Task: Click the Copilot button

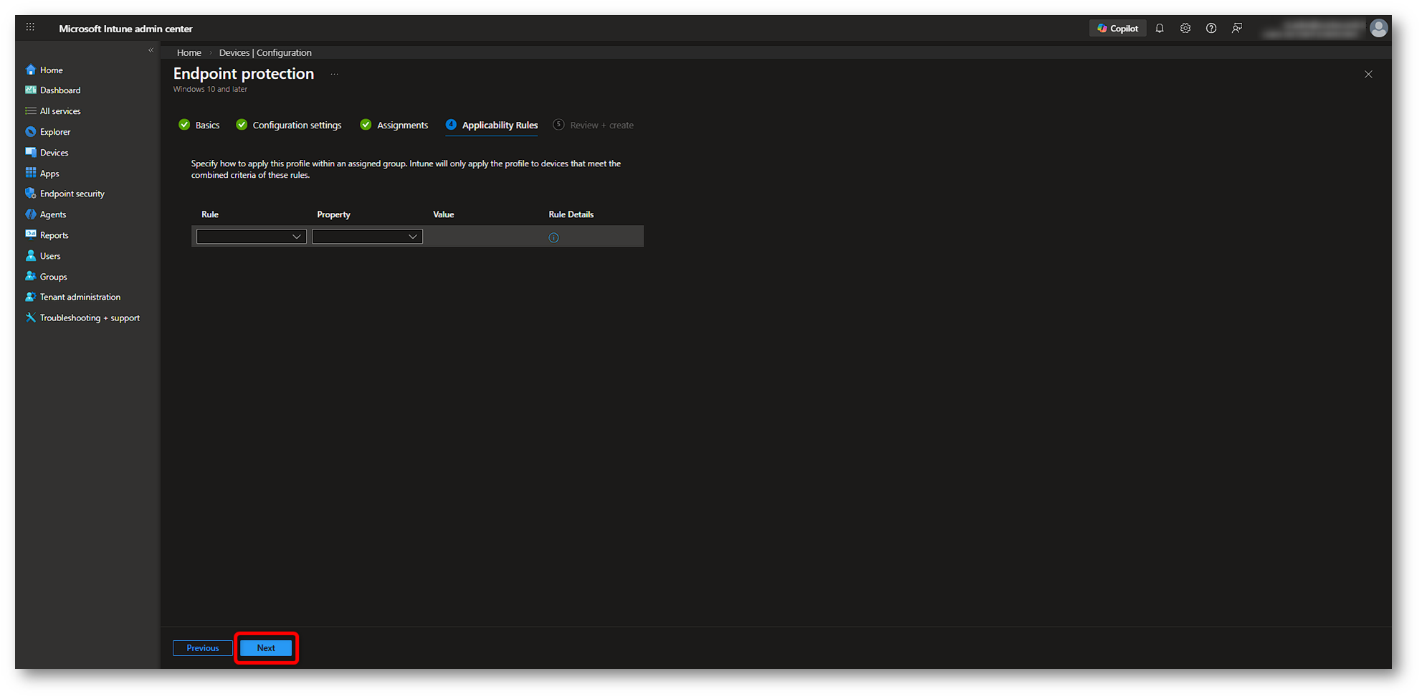Action: coord(1117,29)
